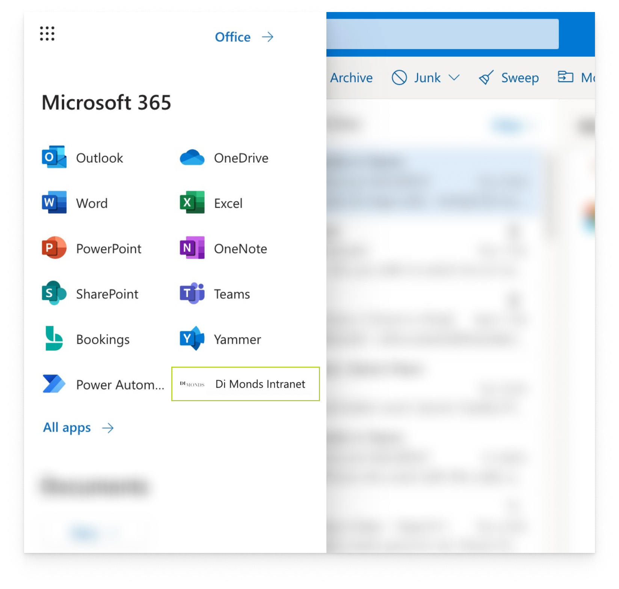
Task: Select the Power Autom... label
Action: [120, 385]
